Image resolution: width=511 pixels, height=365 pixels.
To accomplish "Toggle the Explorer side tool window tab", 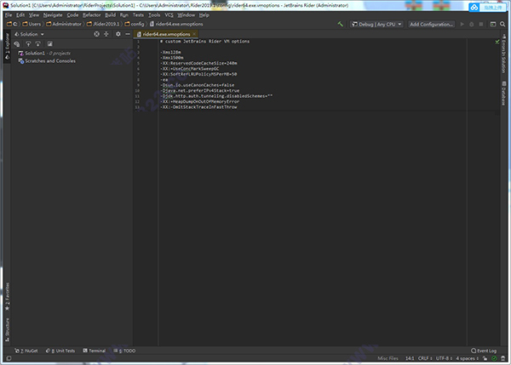I will pyautogui.click(x=7, y=46).
